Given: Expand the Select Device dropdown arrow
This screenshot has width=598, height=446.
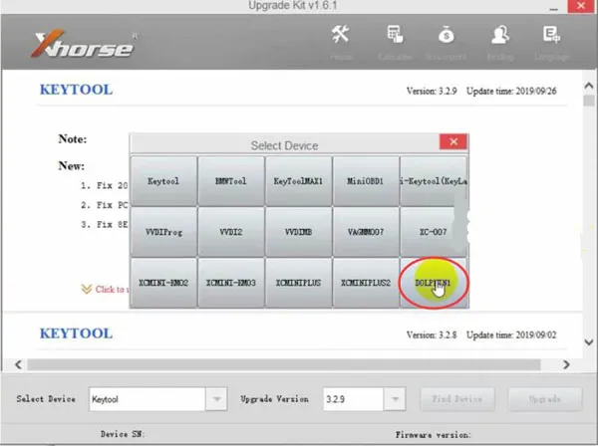Looking at the screenshot, I should tap(216, 399).
